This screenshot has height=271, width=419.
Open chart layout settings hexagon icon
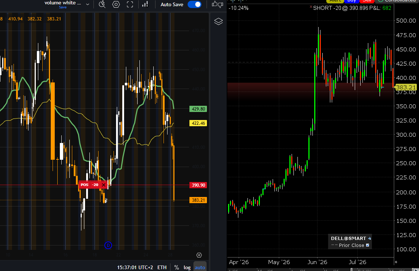click(116, 4)
